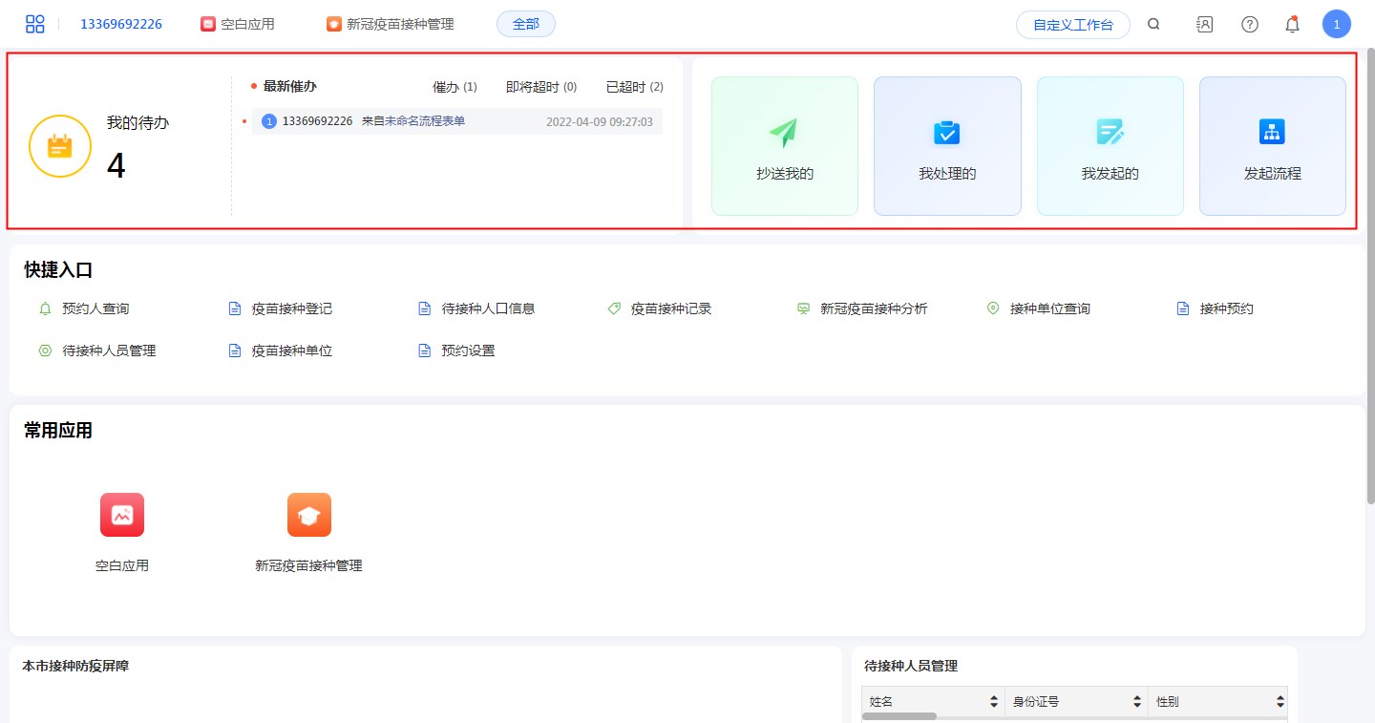Click the 自定义工作台 button
The image size is (1375, 723).
click(1072, 25)
